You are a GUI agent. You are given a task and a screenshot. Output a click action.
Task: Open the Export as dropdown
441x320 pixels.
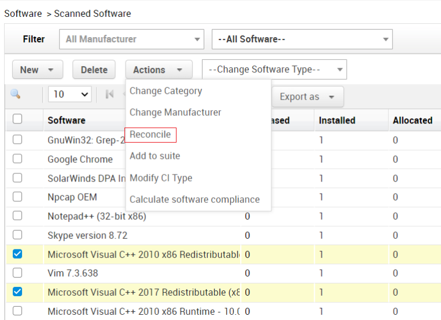[x=307, y=97]
